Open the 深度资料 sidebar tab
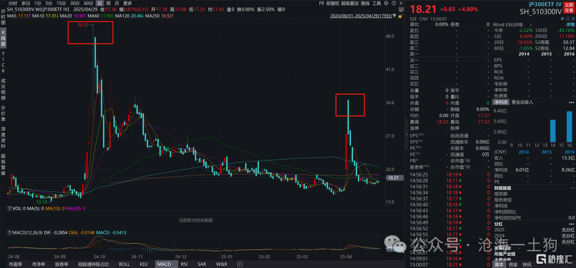The height and width of the screenshot is (268, 576). pyautogui.click(x=3, y=138)
